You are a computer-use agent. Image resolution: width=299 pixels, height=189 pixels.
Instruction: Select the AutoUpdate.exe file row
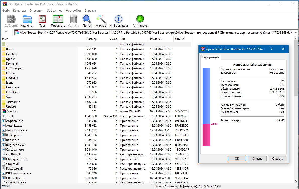coord(17,130)
